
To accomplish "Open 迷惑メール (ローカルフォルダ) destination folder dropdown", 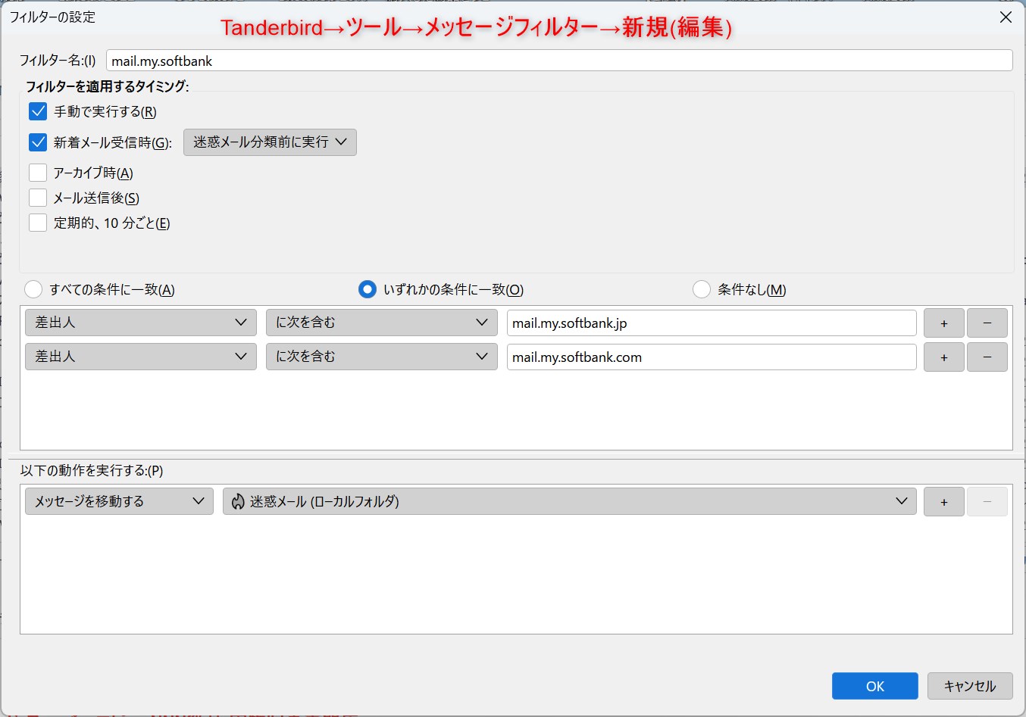I will (x=569, y=502).
